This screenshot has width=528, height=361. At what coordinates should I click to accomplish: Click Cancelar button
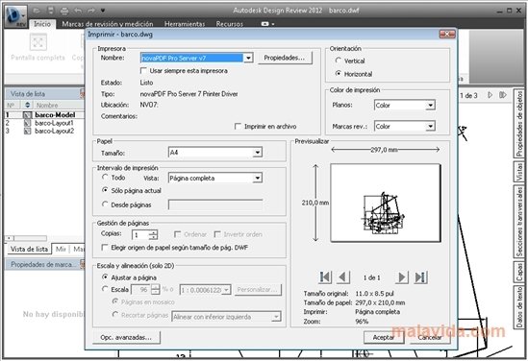point(430,337)
